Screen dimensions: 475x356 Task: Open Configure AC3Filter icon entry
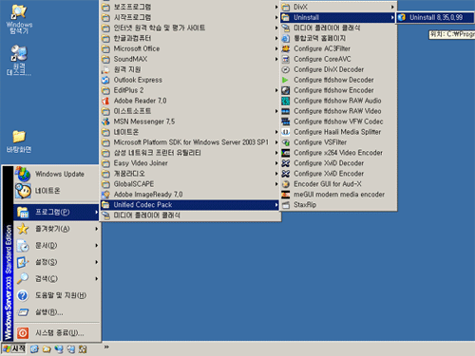pos(286,48)
